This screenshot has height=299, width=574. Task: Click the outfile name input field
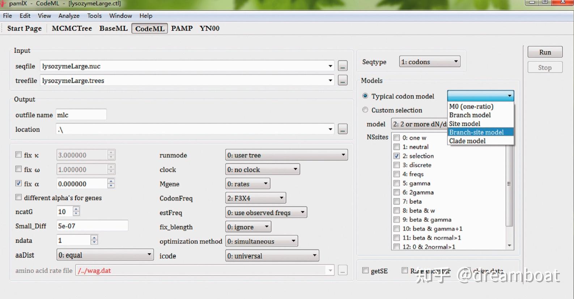point(81,115)
